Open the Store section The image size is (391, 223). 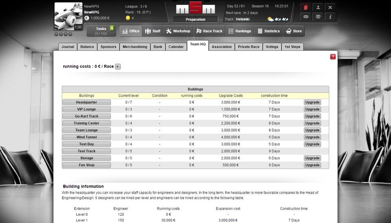294,31
